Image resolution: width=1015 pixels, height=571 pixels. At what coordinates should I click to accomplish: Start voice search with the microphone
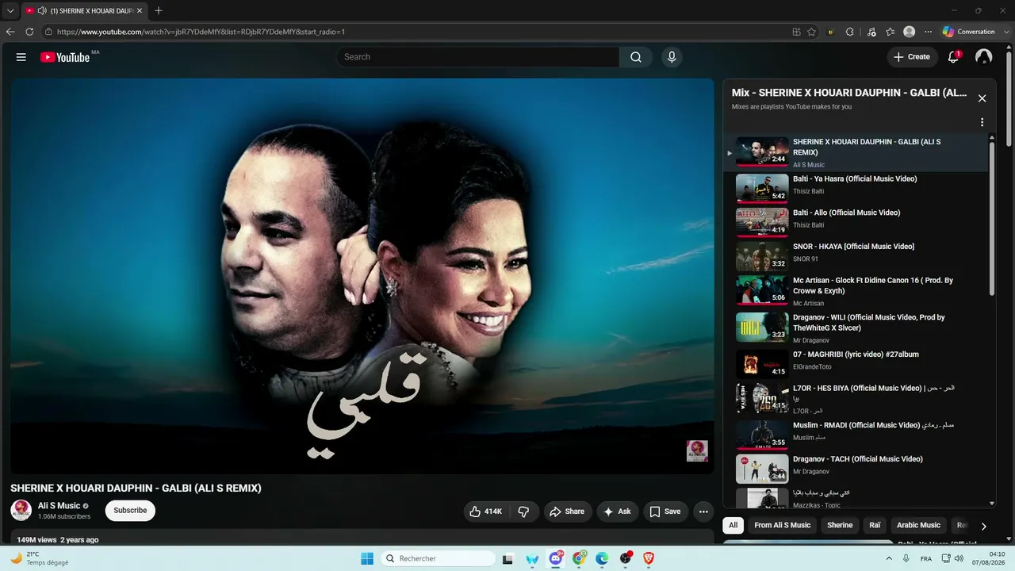(672, 57)
